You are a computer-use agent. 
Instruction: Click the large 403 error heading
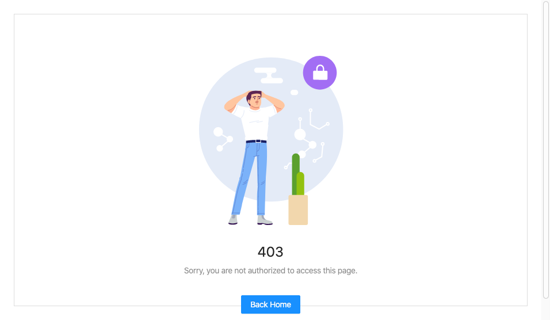pos(270,252)
